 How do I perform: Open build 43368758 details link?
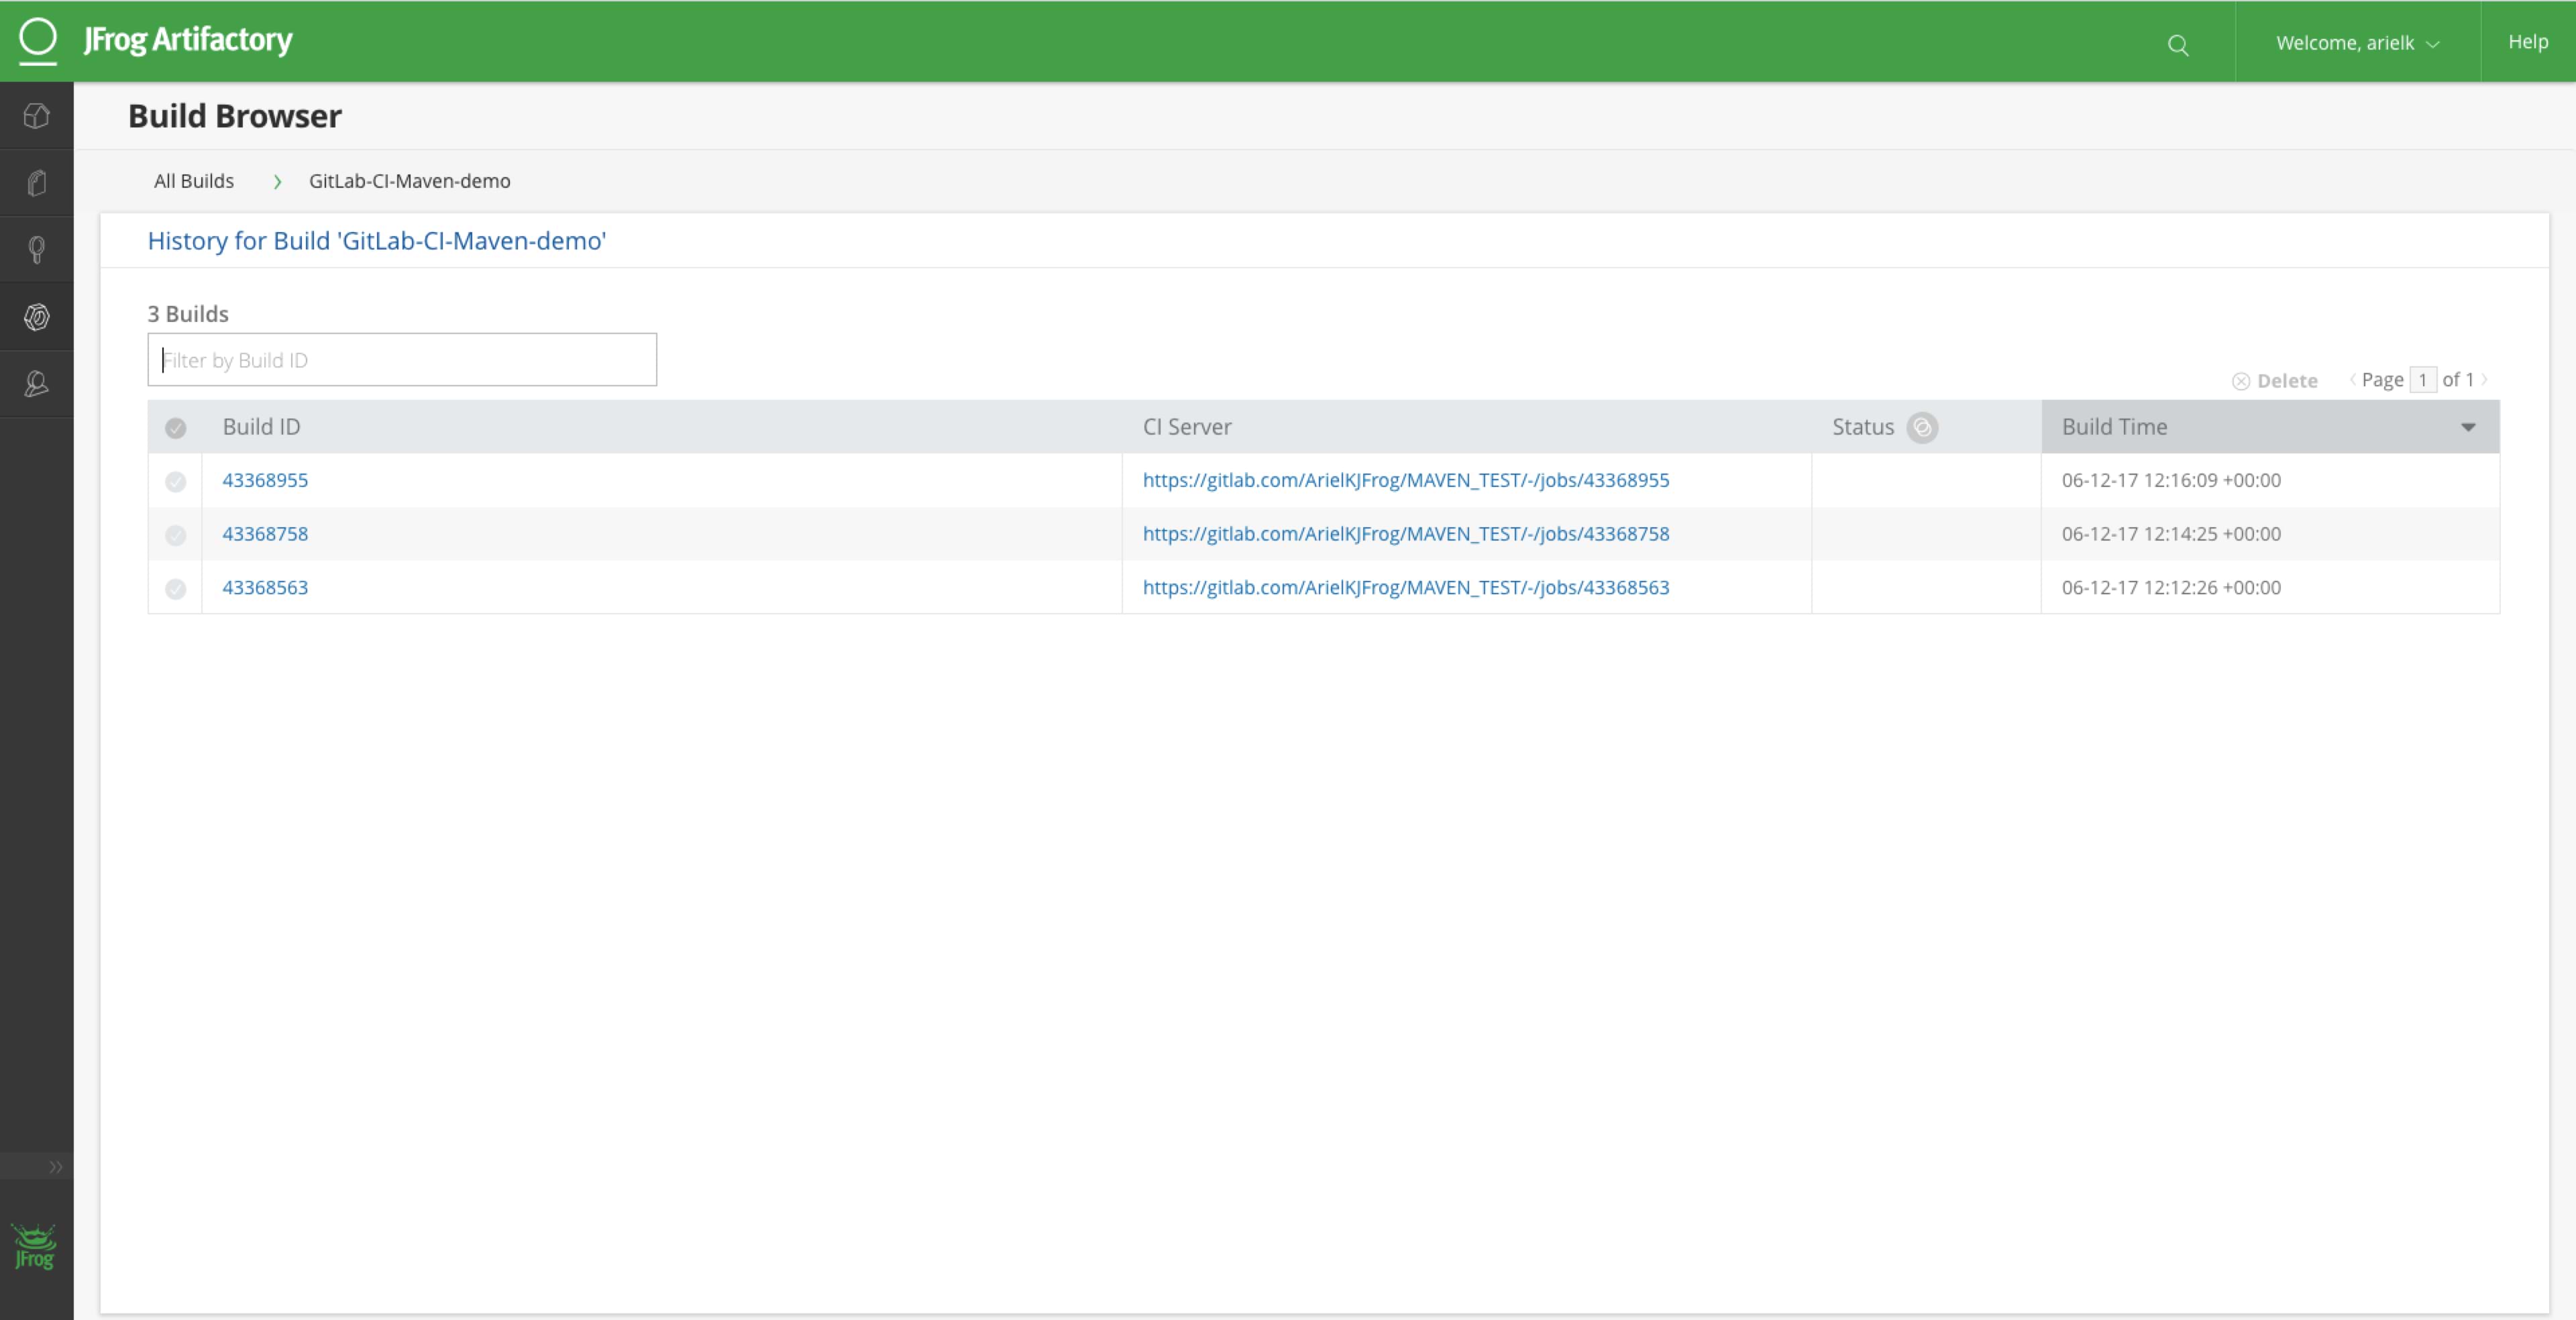[x=265, y=533]
